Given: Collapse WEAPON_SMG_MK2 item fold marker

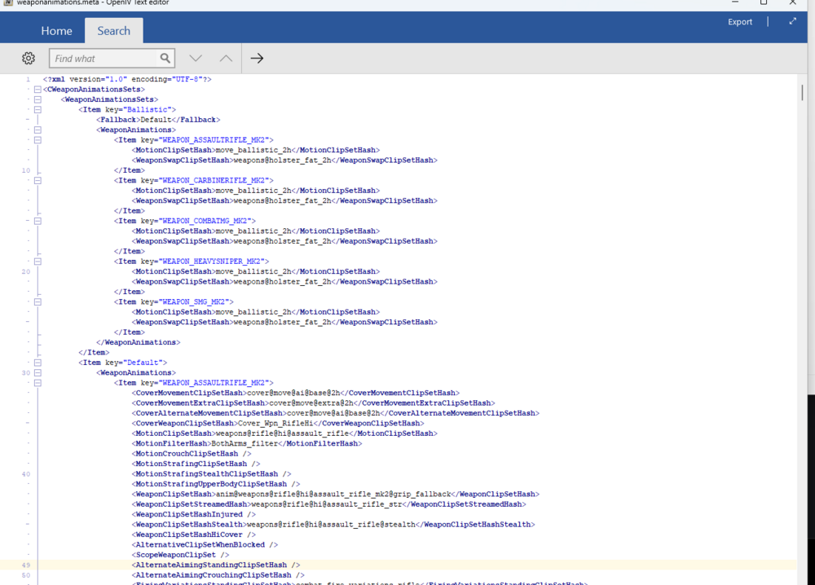Looking at the screenshot, I should [x=38, y=301].
